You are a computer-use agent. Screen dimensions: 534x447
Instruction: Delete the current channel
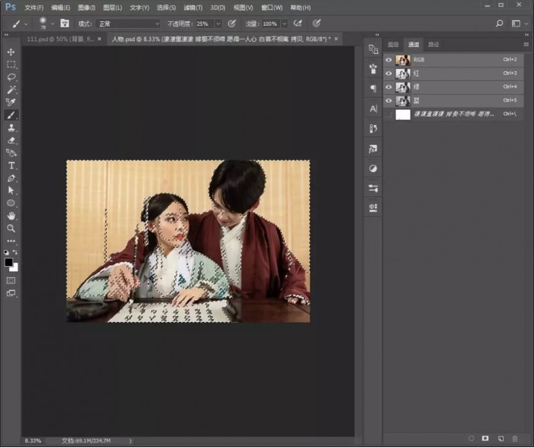pyautogui.click(x=515, y=439)
